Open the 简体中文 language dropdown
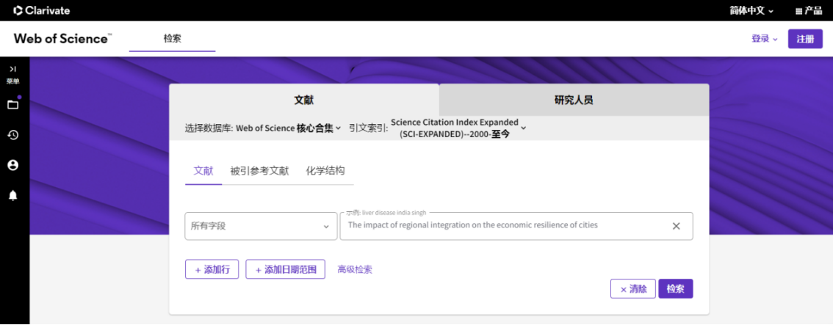 (751, 10)
